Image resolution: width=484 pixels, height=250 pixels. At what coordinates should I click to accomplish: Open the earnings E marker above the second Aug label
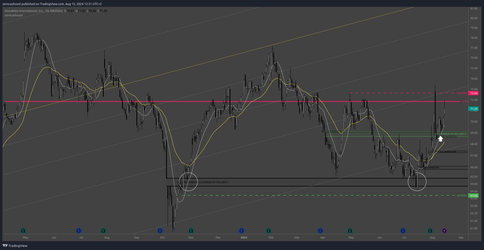pyautogui.click(x=430, y=231)
